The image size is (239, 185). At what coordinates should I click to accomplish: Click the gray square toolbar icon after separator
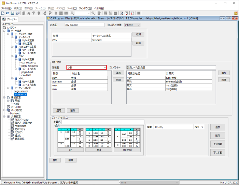tap(139, 13)
